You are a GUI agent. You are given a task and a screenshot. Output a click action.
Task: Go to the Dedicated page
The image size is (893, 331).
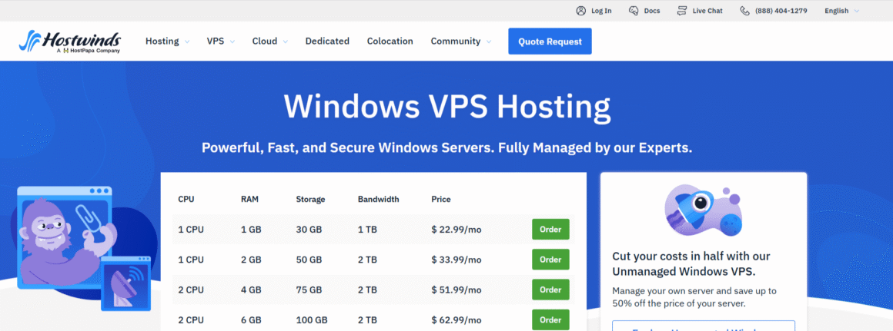327,41
